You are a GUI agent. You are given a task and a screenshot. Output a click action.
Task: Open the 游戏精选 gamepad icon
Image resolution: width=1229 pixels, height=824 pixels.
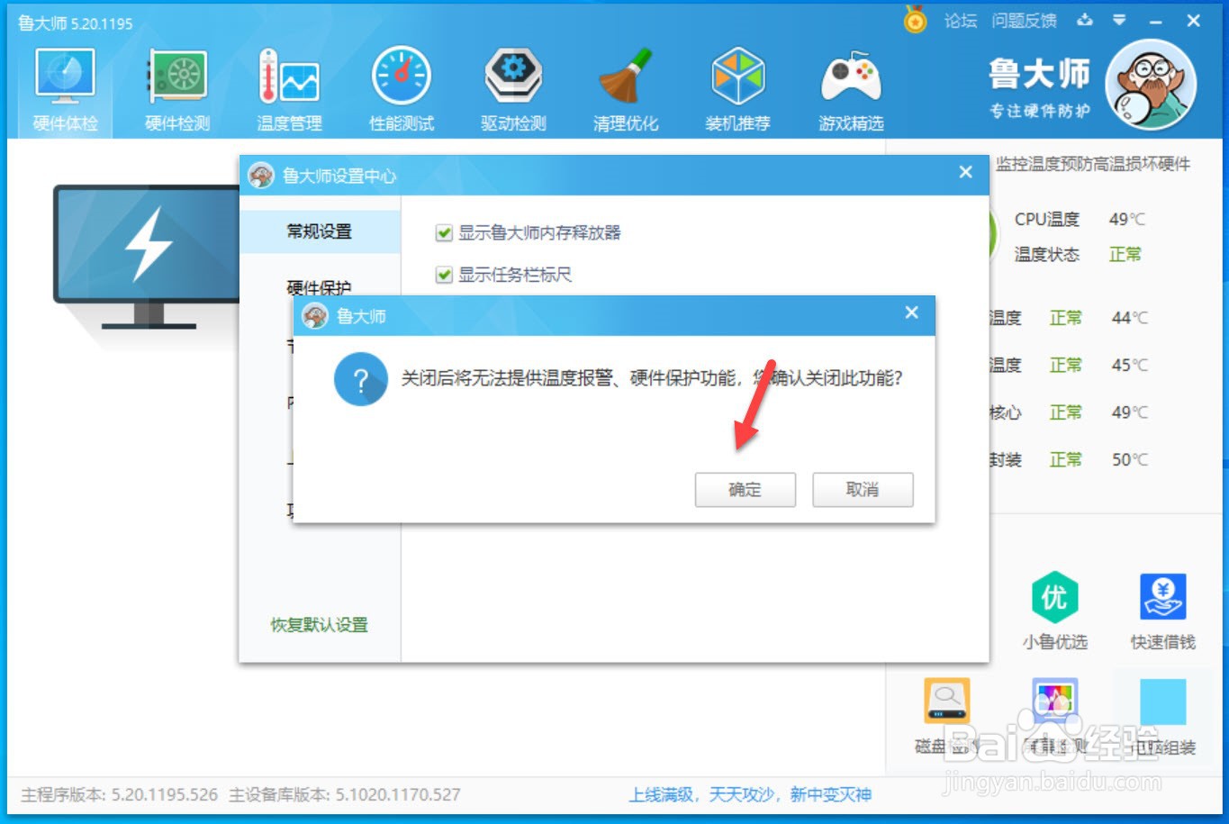[x=851, y=77]
